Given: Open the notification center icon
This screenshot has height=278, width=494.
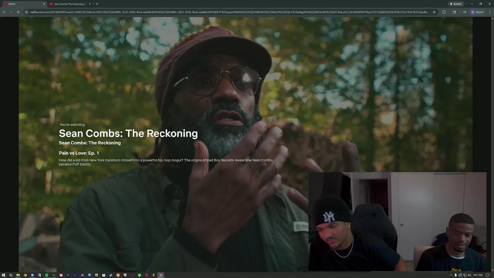Looking at the screenshot, I should pos(487,275).
